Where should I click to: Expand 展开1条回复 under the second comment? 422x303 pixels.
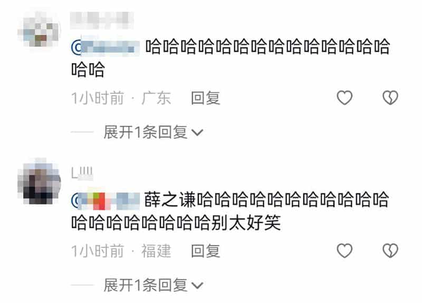(153, 285)
